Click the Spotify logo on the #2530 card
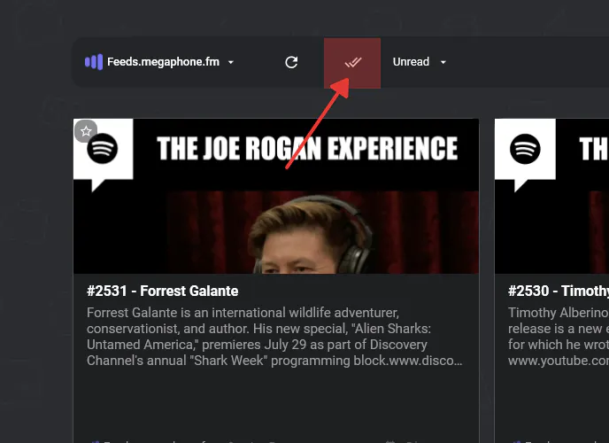 (525, 149)
